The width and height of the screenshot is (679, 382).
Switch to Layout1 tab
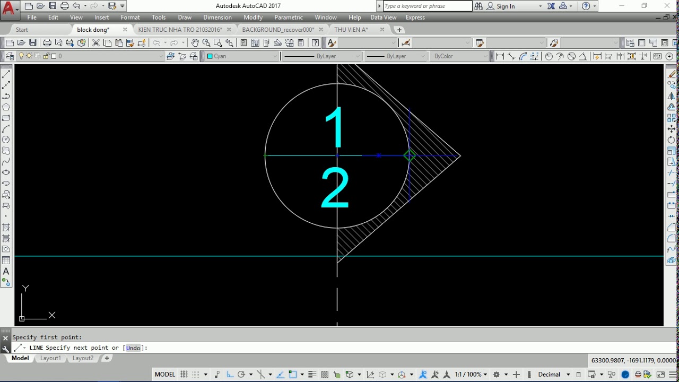(x=51, y=358)
